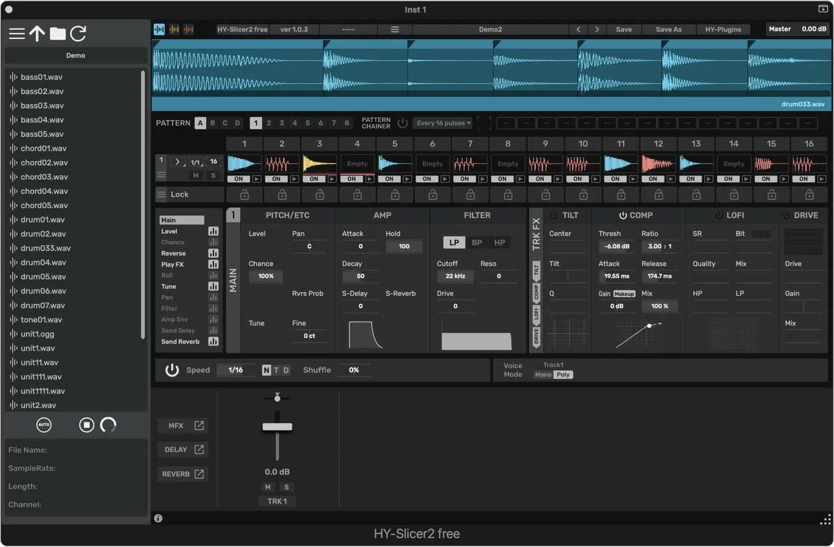Click the file list scrollbar
834x547 pixels.
pos(143,205)
